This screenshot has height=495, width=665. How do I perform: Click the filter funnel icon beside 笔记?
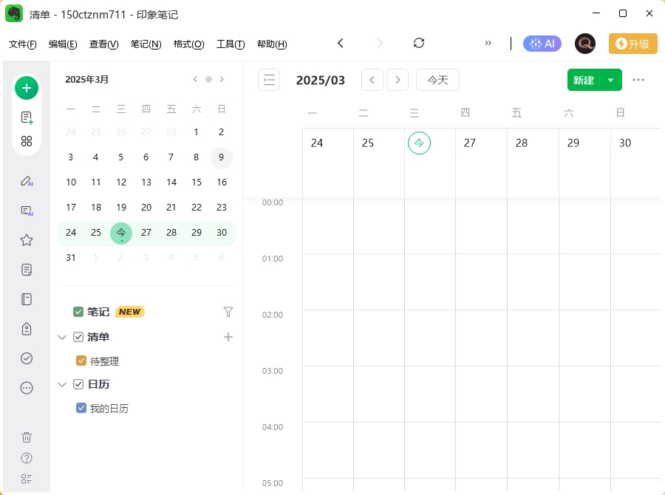pos(228,312)
